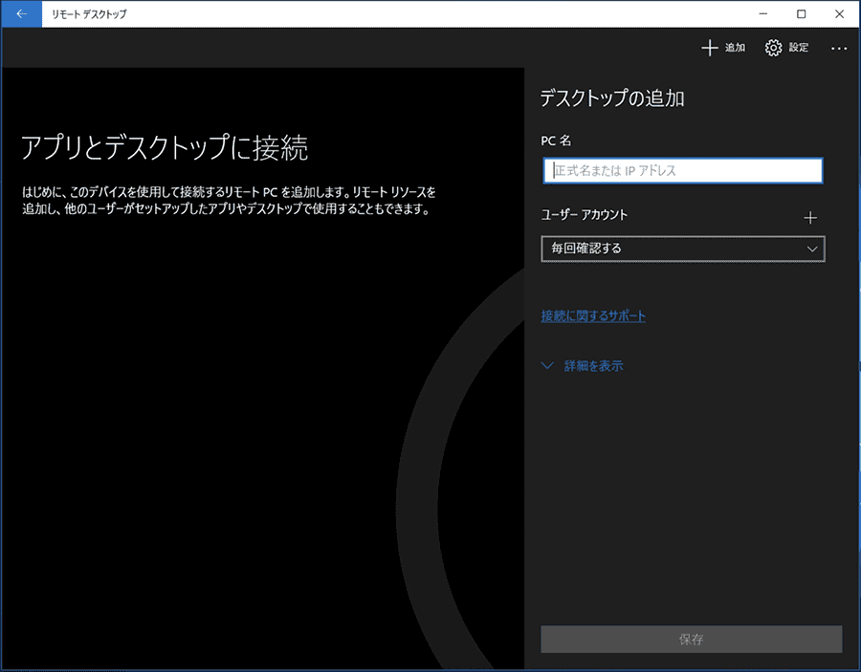Click the デスクトップの追加 heading
This screenshot has height=672, width=861.
click(612, 98)
